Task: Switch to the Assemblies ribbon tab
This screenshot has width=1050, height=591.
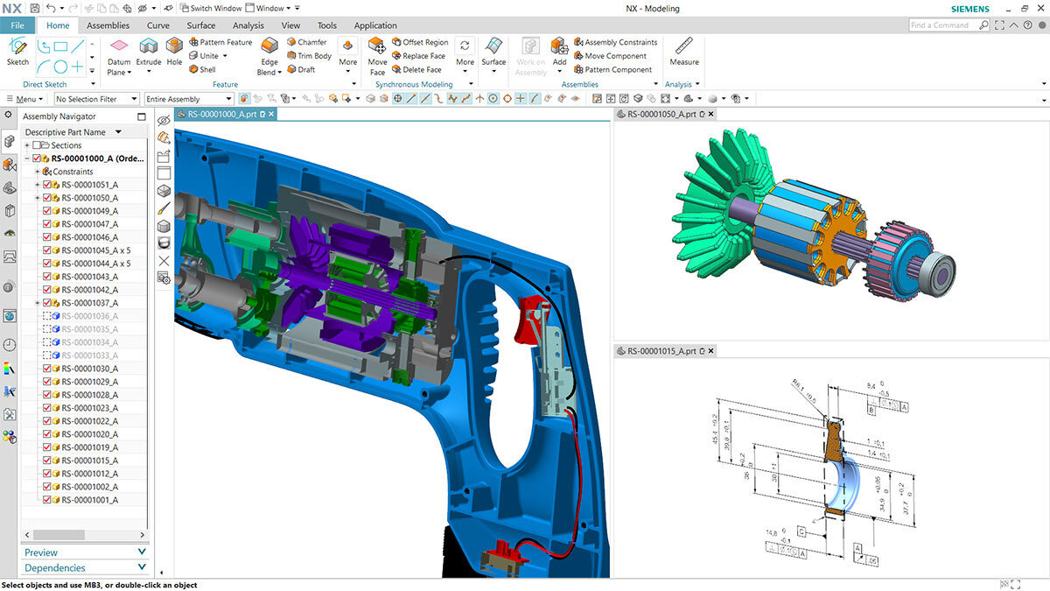Action: (x=108, y=25)
